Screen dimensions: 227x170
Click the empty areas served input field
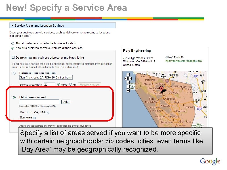40,101
